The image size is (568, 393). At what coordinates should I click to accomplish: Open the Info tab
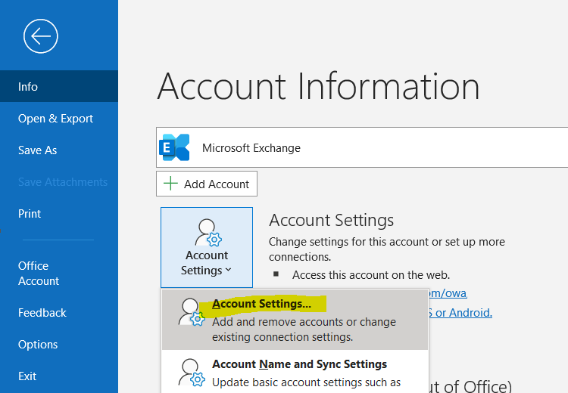(x=59, y=86)
